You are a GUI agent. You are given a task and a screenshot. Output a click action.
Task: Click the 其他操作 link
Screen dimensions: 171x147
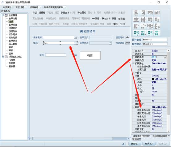click(137, 139)
